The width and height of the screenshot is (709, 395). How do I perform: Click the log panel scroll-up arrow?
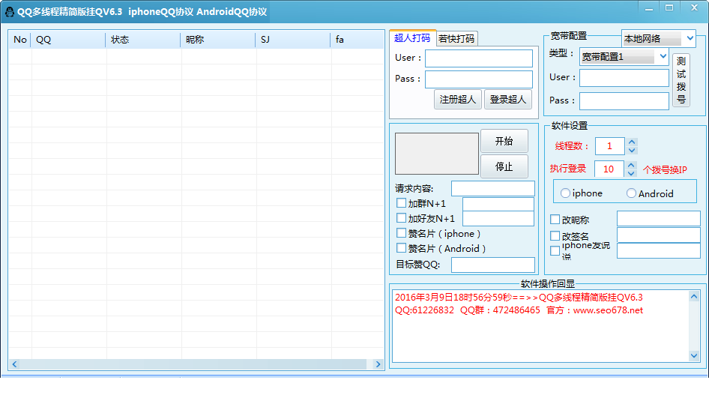click(694, 297)
